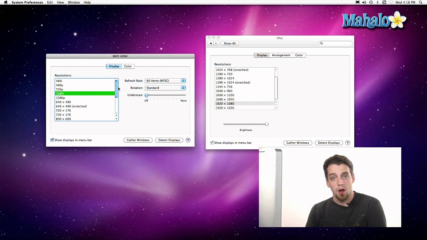Viewport: 427px width, 240px height.
Task: Click the back arrow in the iMac window
Action: [x=210, y=43]
